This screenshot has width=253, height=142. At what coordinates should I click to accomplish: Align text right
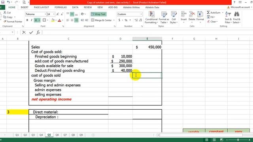tap(76, 20)
